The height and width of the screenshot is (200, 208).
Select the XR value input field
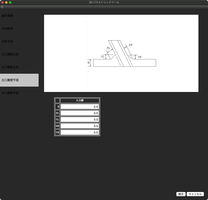click(x=80, y=126)
